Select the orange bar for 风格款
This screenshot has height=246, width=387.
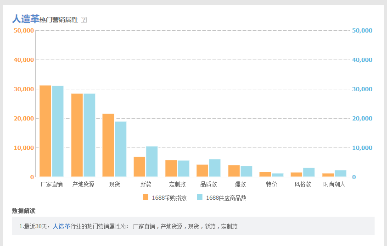[x=297, y=175]
